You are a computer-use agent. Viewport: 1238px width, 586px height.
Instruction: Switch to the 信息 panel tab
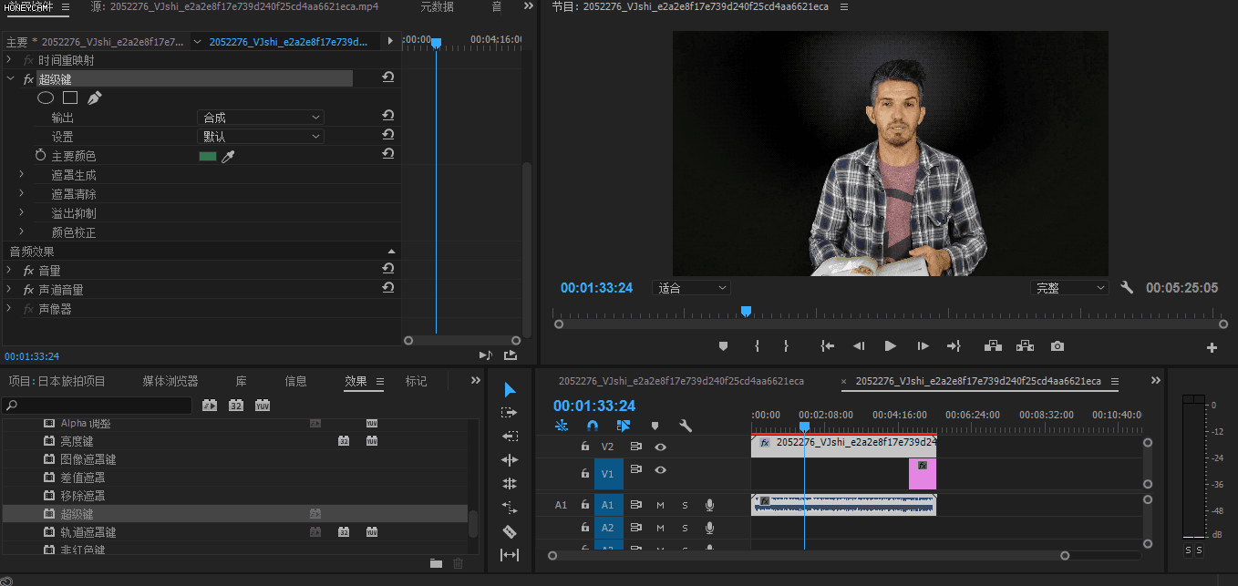point(295,381)
